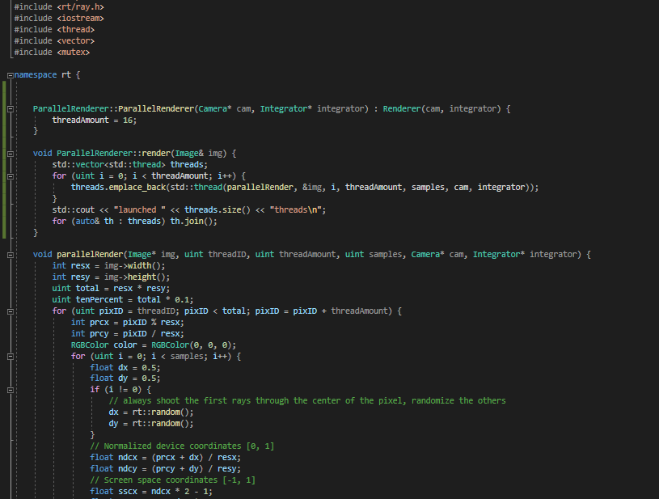The image size is (659, 499).
Task: Click the Renderer(cam, integrator) base initializer
Action: point(441,109)
